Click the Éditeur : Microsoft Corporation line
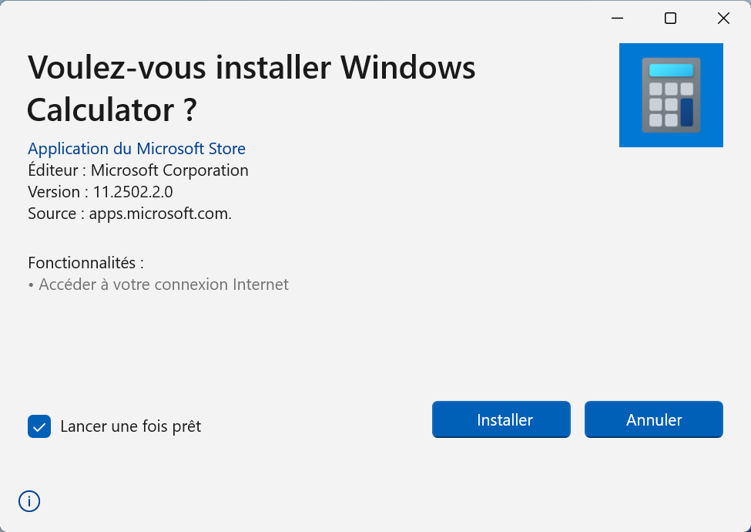751x532 pixels. point(138,170)
